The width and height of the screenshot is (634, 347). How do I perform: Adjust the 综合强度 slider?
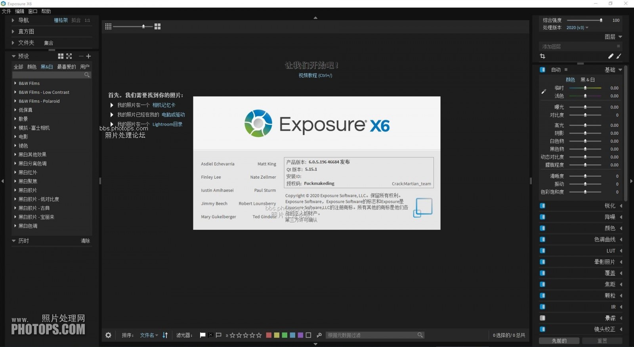(585, 20)
